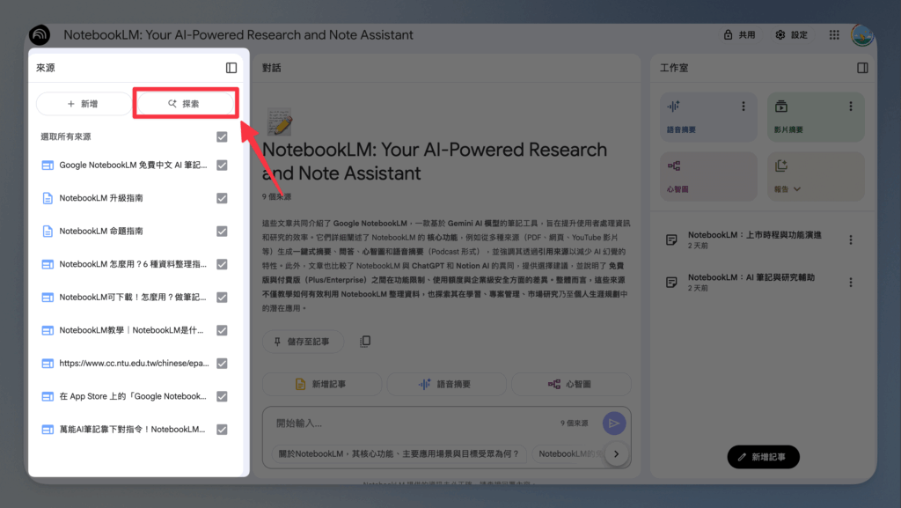This screenshot has width=901, height=508.
Task: Click the 心智圖 button under chat
Action: [571, 384]
